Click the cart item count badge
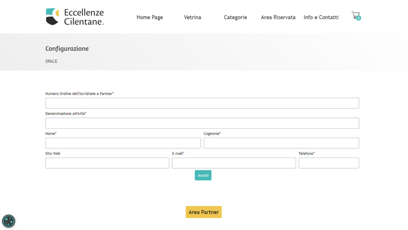The width and height of the screenshot is (408, 230). pyautogui.click(x=358, y=18)
